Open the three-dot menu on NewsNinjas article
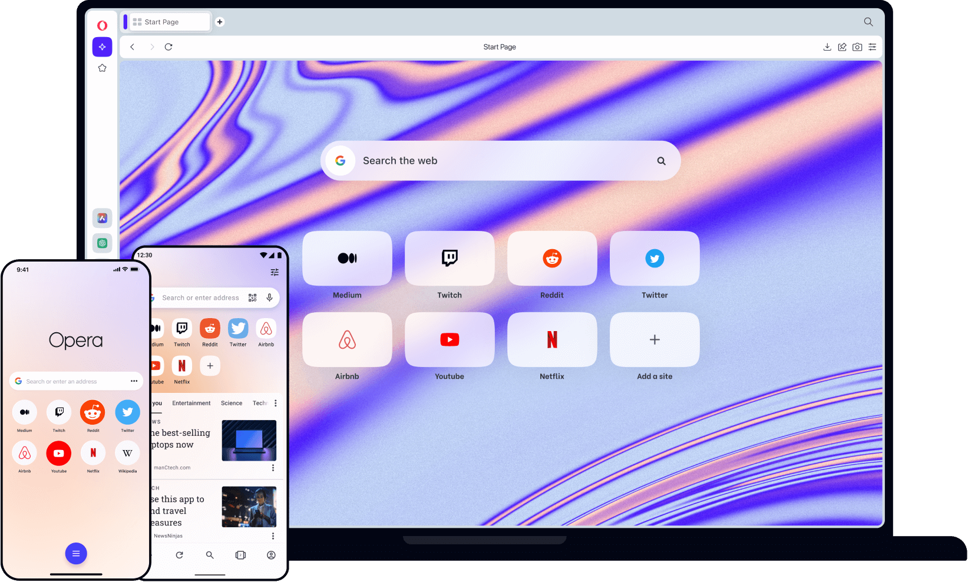The height and width of the screenshot is (582, 968). point(273,535)
